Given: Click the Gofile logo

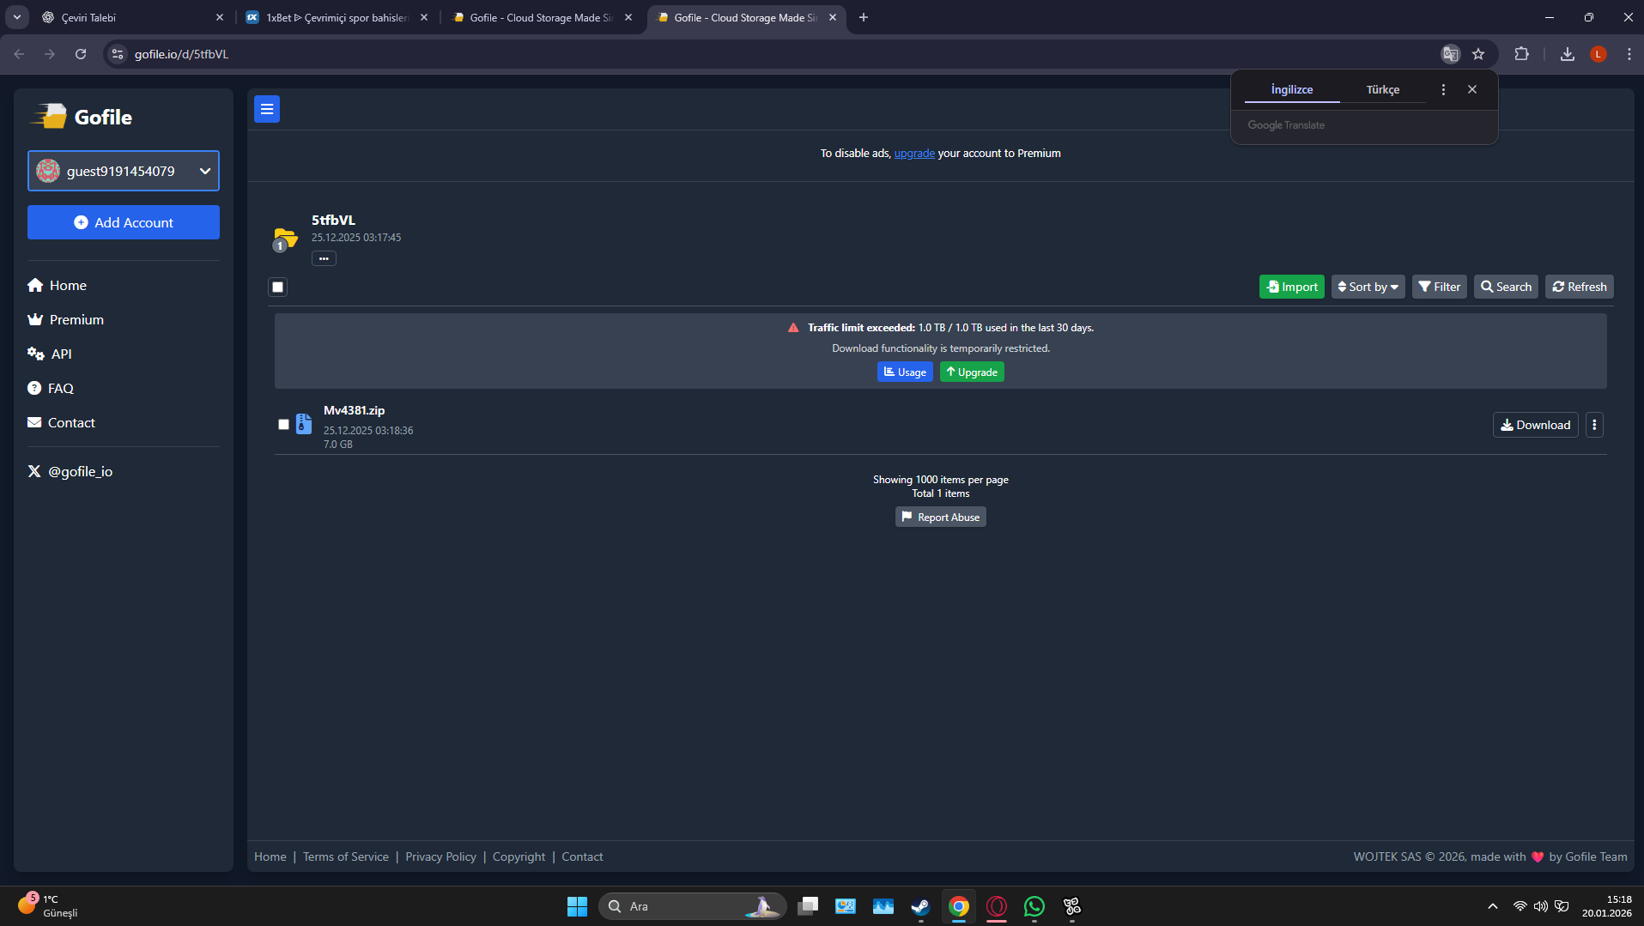Looking at the screenshot, I should (x=82, y=117).
